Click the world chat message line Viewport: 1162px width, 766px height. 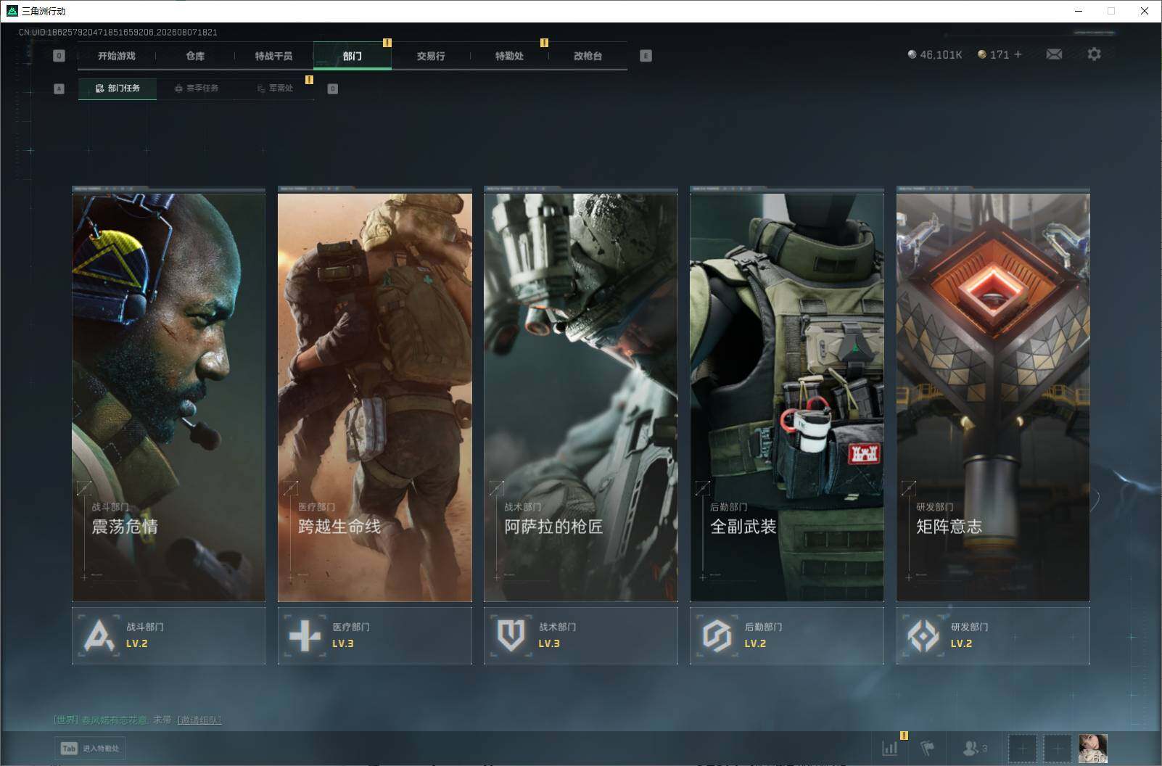(x=138, y=720)
